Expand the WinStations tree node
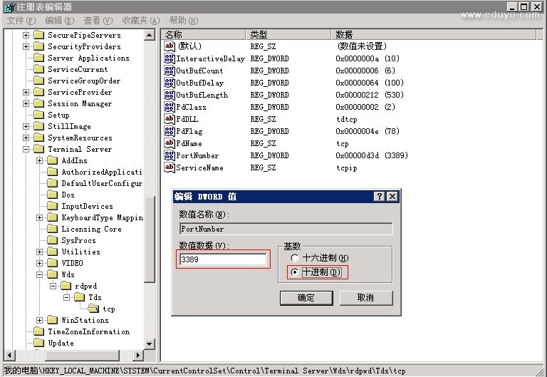The image size is (547, 377). pos(40,320)
